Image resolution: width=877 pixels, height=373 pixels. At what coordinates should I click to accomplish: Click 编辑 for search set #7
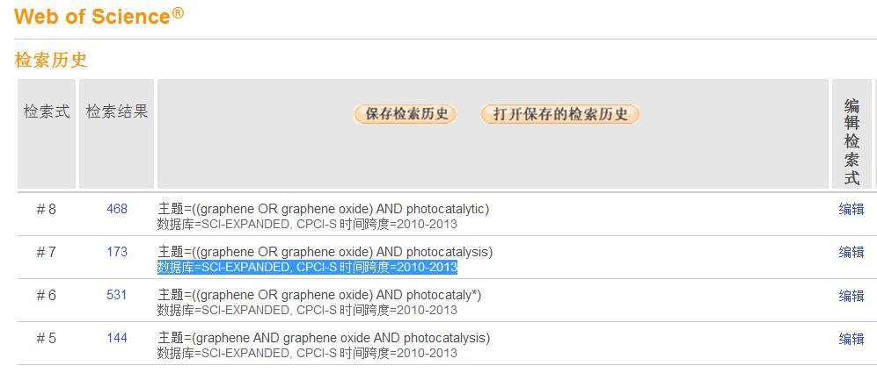[x=851, y=252]
